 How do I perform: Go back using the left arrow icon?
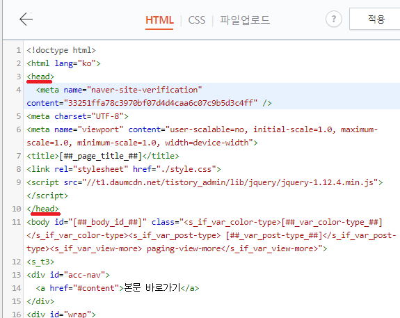pos(26,19)
